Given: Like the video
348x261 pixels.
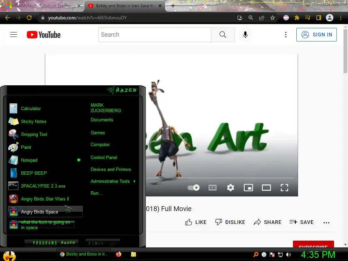Looking at the screenshot, I should click(196, 222).
